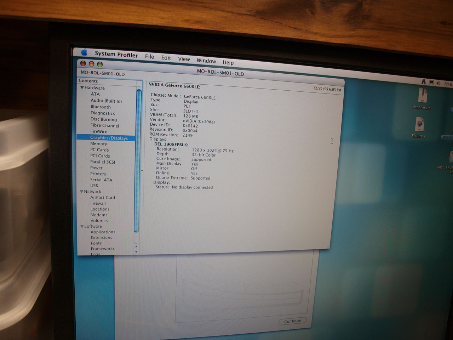Select Fibre Channel
453x340 pixels.
[x=105, y=125]
